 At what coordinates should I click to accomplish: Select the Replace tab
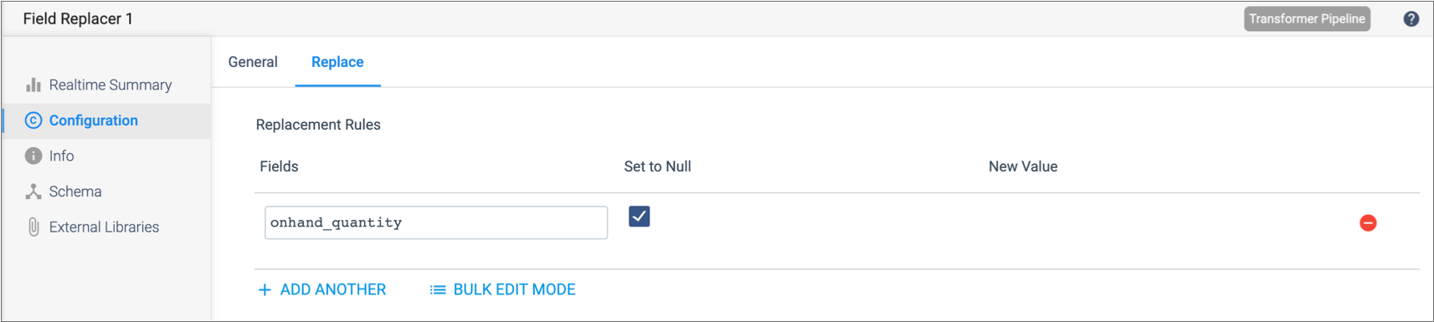pyautogui.click(x=337, y=62)
